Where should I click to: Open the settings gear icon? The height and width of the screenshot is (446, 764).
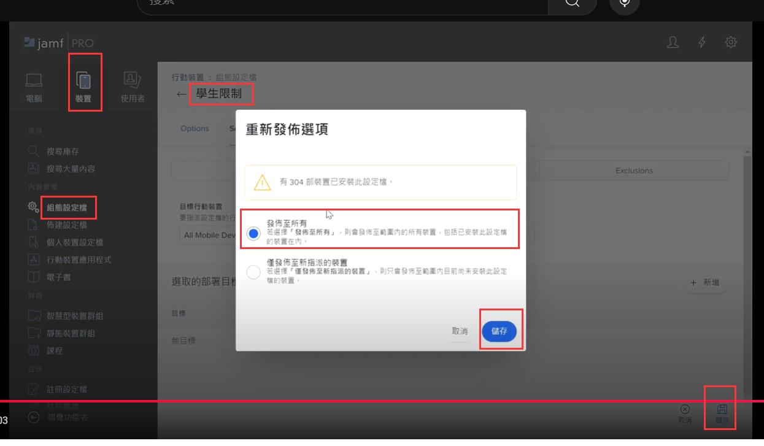click(731, 42)
